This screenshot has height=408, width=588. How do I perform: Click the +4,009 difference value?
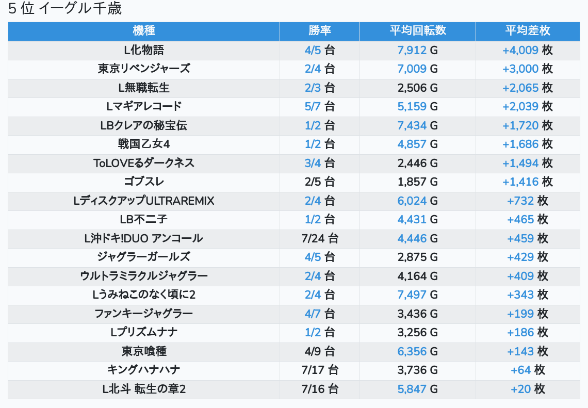(520, 50)
